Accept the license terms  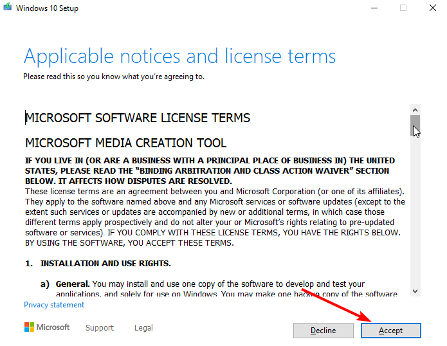click(391, 331)
